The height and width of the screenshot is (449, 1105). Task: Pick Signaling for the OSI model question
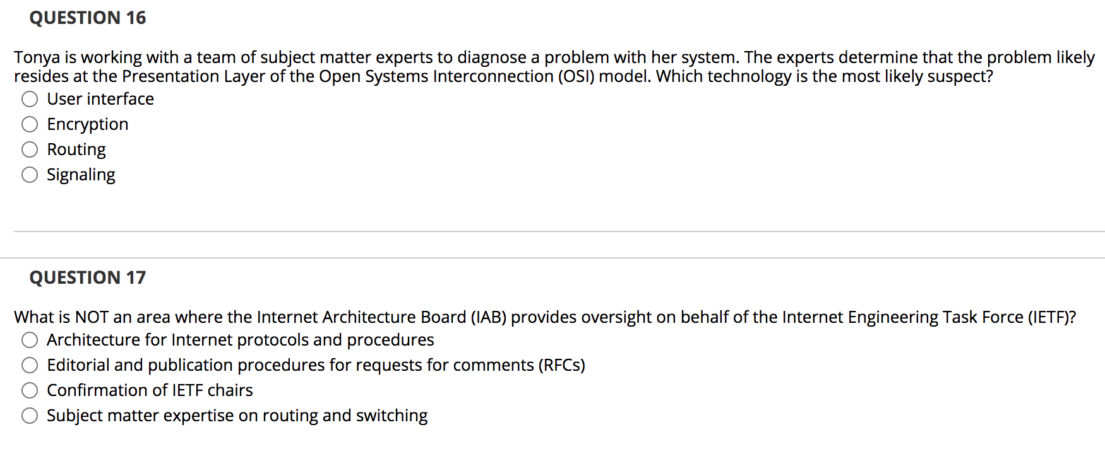tap(30, 175)
